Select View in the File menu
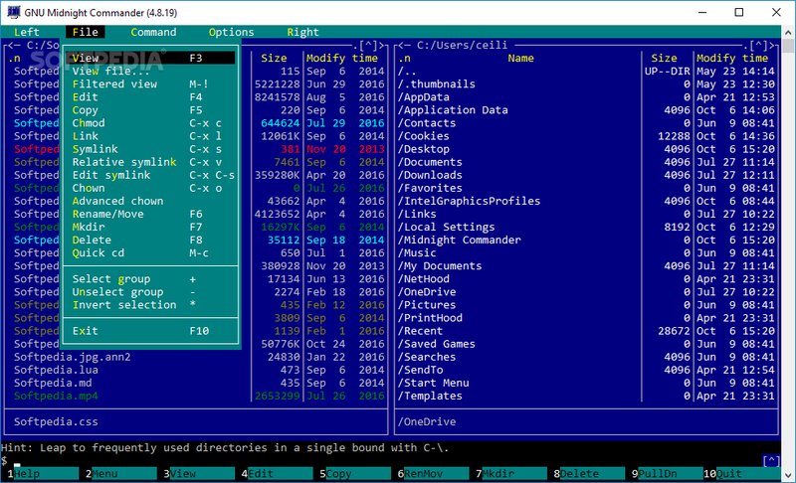 pyautogui.click(x=150, y=58)
